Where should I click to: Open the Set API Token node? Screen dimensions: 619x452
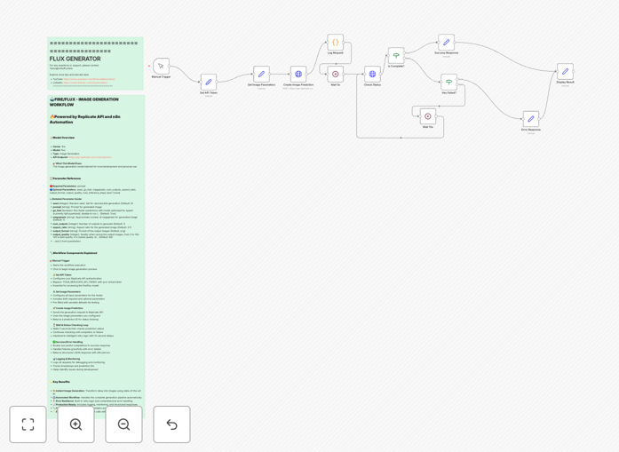[x=209, y=82]
